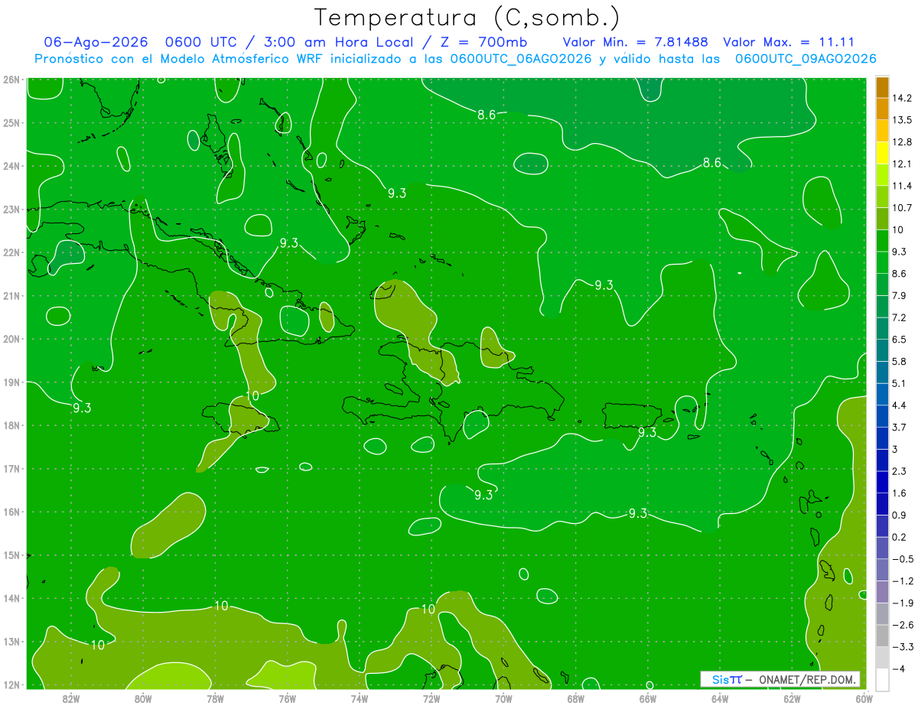This screenshot has width=918, height=709.
Task: Click the 14N latitude label
Action: click(x=11, y=598)
